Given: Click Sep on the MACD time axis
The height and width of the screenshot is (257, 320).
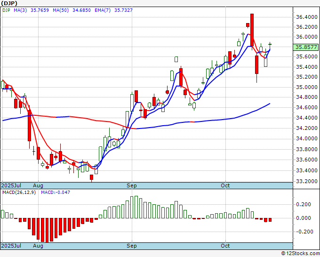Looking at the screenshot, I should 132,246.
